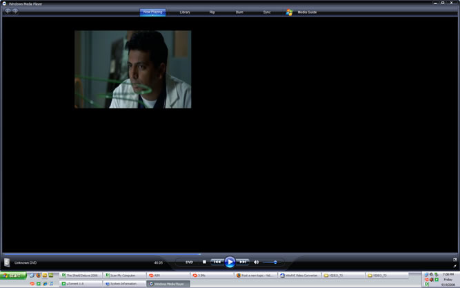The height and width of the screenshot is (288, 460).
Task: Open the first VIDEO_TS folder taskbar button
Action: click(x=343, y=276)
